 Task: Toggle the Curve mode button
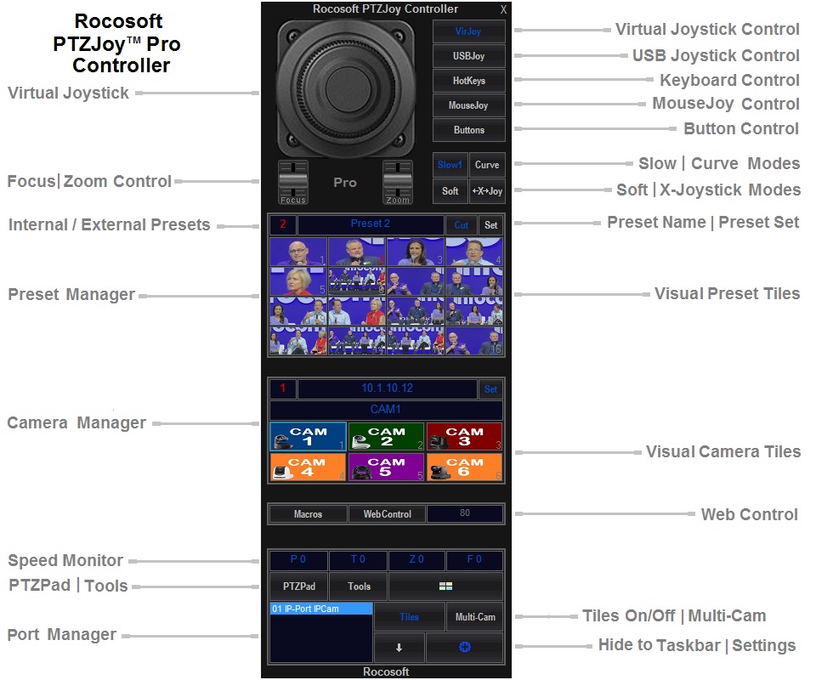click(x=487, y=165)
